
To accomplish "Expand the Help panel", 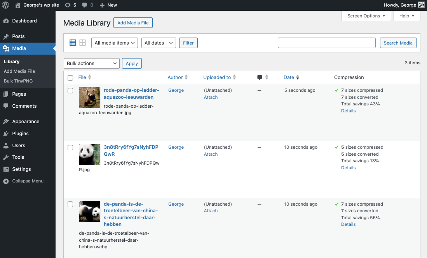I will (x=407, y=16).
